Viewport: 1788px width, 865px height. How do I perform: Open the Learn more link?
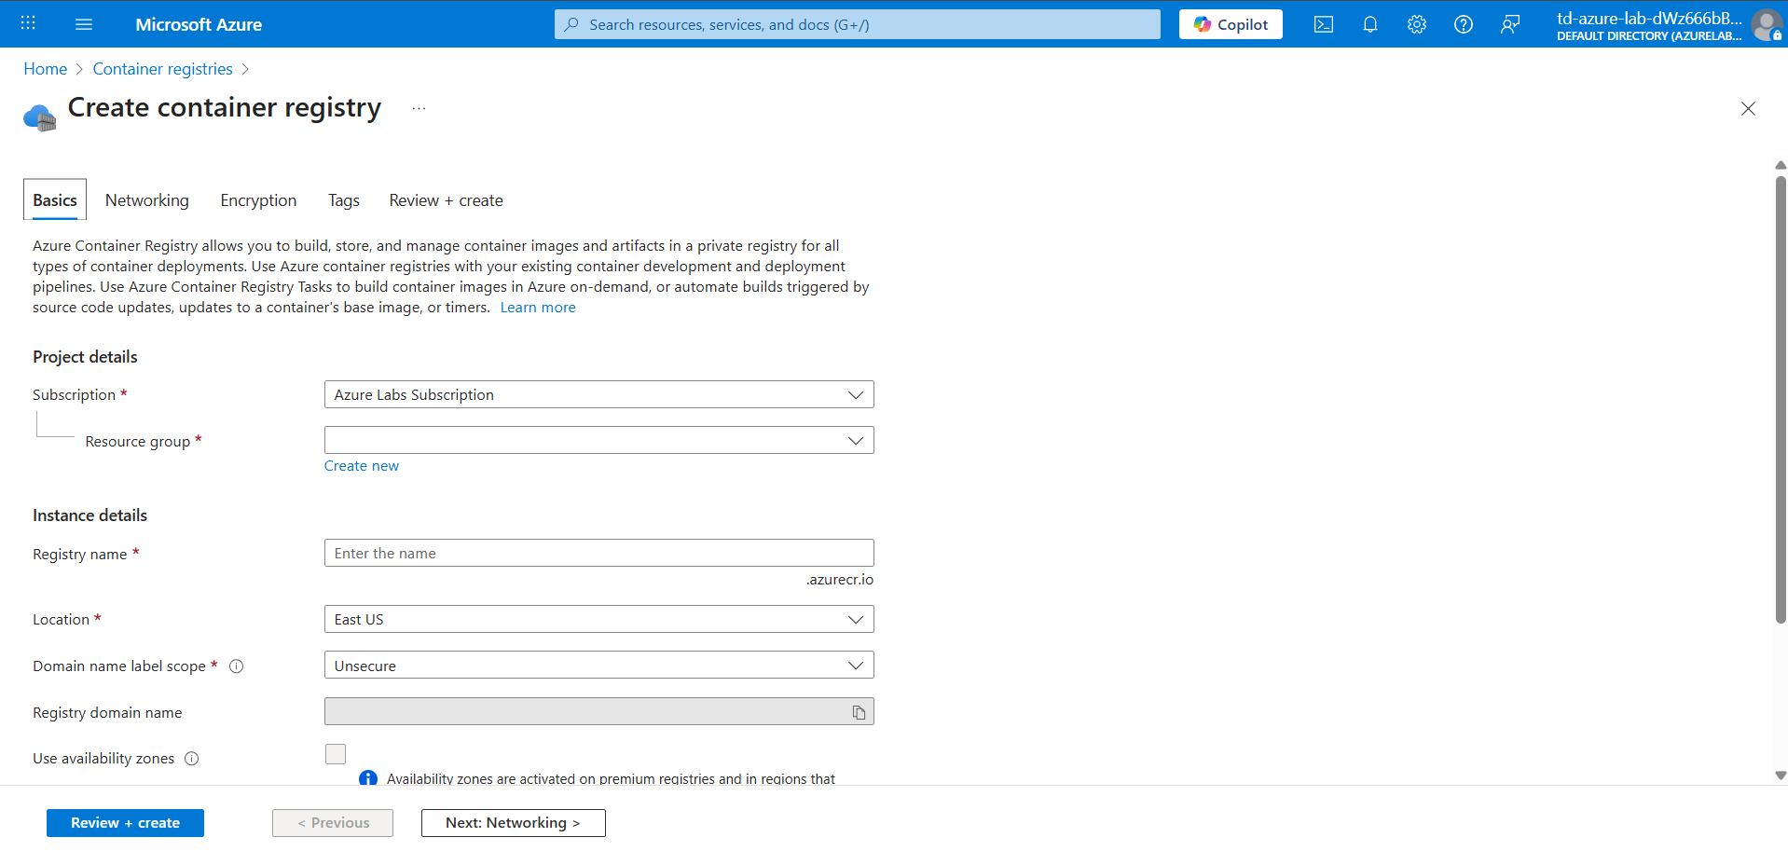pyautogui.click(x=537, y=307)
